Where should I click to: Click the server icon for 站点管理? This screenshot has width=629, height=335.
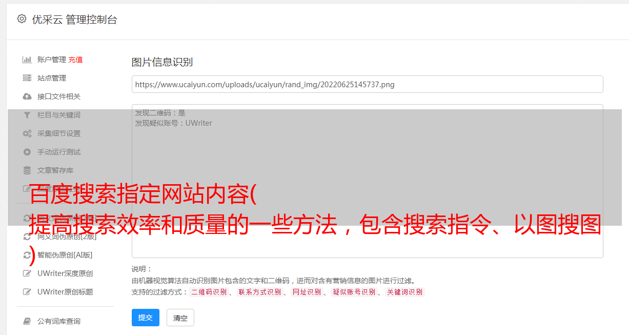coord(27,78)
